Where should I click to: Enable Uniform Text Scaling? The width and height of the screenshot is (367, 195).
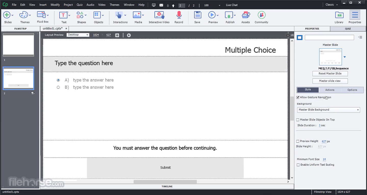(298, 165)
